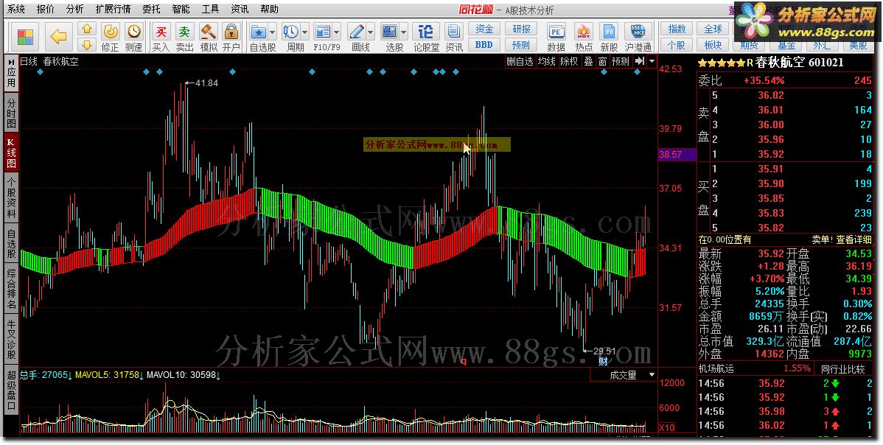Click the 开户 padlock icon
This screenshot has height=445, width=883.
(231, 32)
